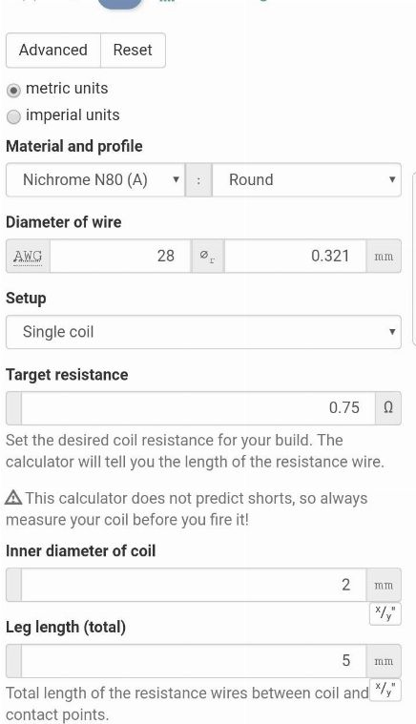Click the x/y fraction button under leg length

point(385,690)
